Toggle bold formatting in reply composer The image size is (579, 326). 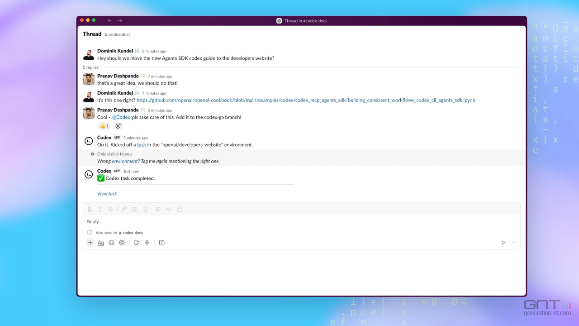(90, 209)
